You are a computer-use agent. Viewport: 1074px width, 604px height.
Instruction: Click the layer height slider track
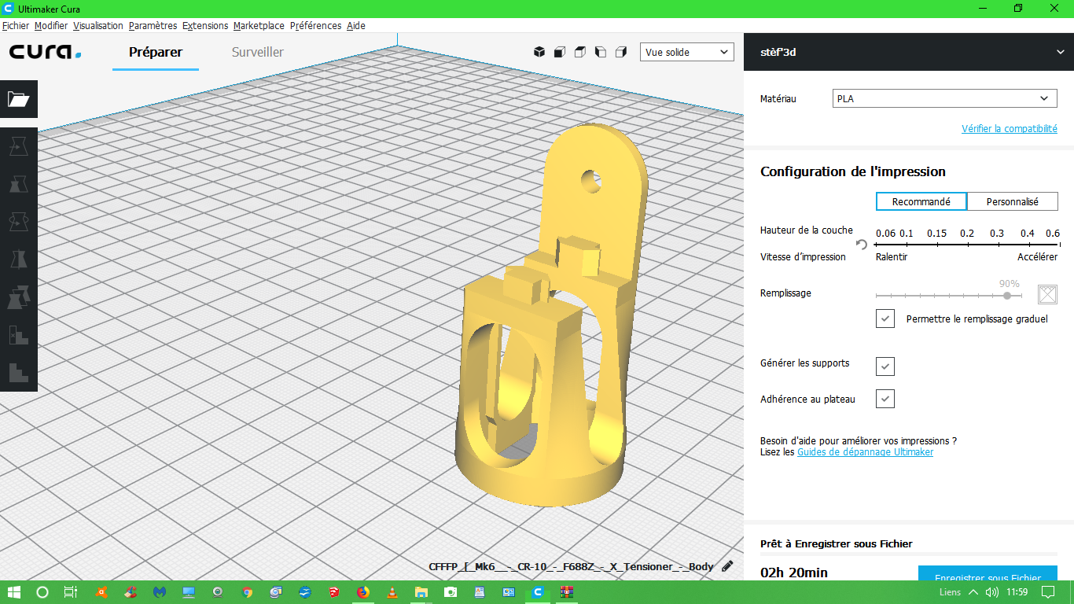pos(967,245)
